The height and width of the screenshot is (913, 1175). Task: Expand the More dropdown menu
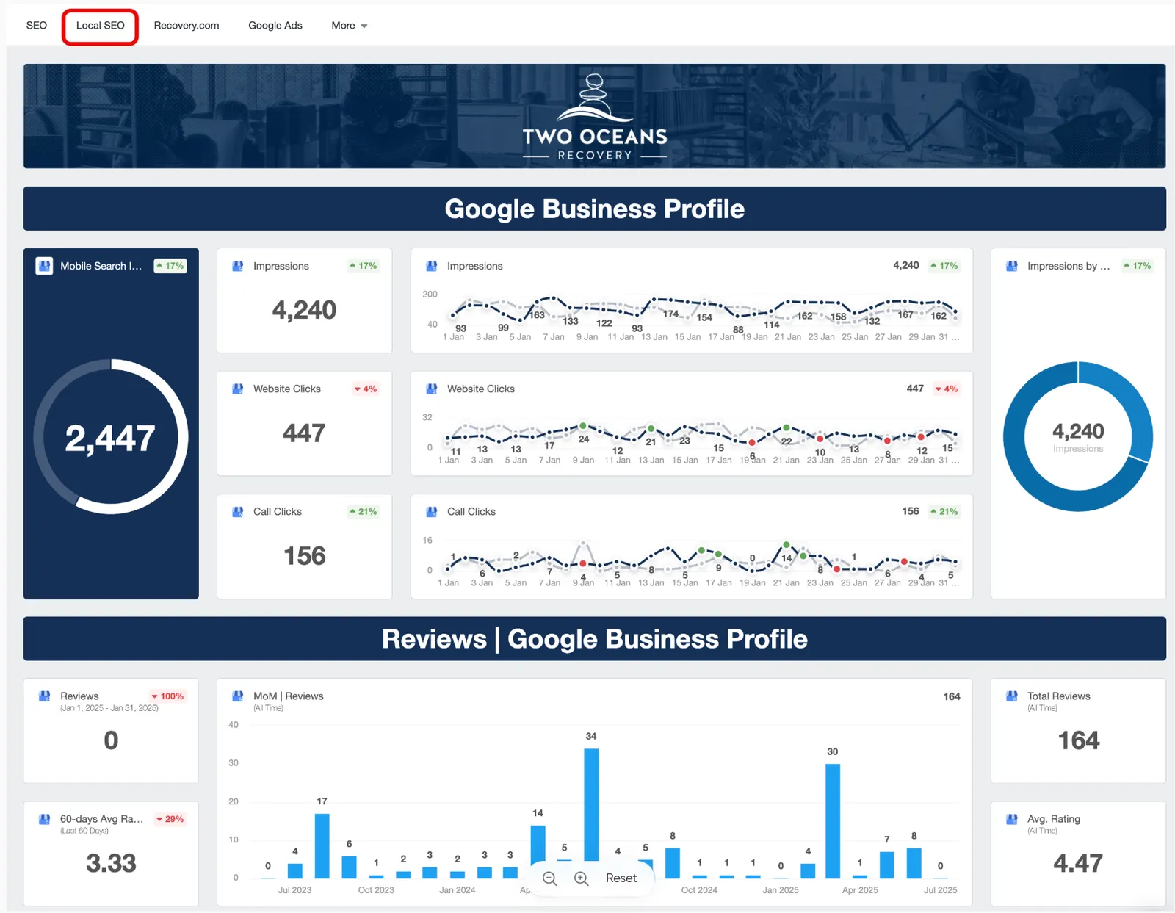click(x=349, y=26)
